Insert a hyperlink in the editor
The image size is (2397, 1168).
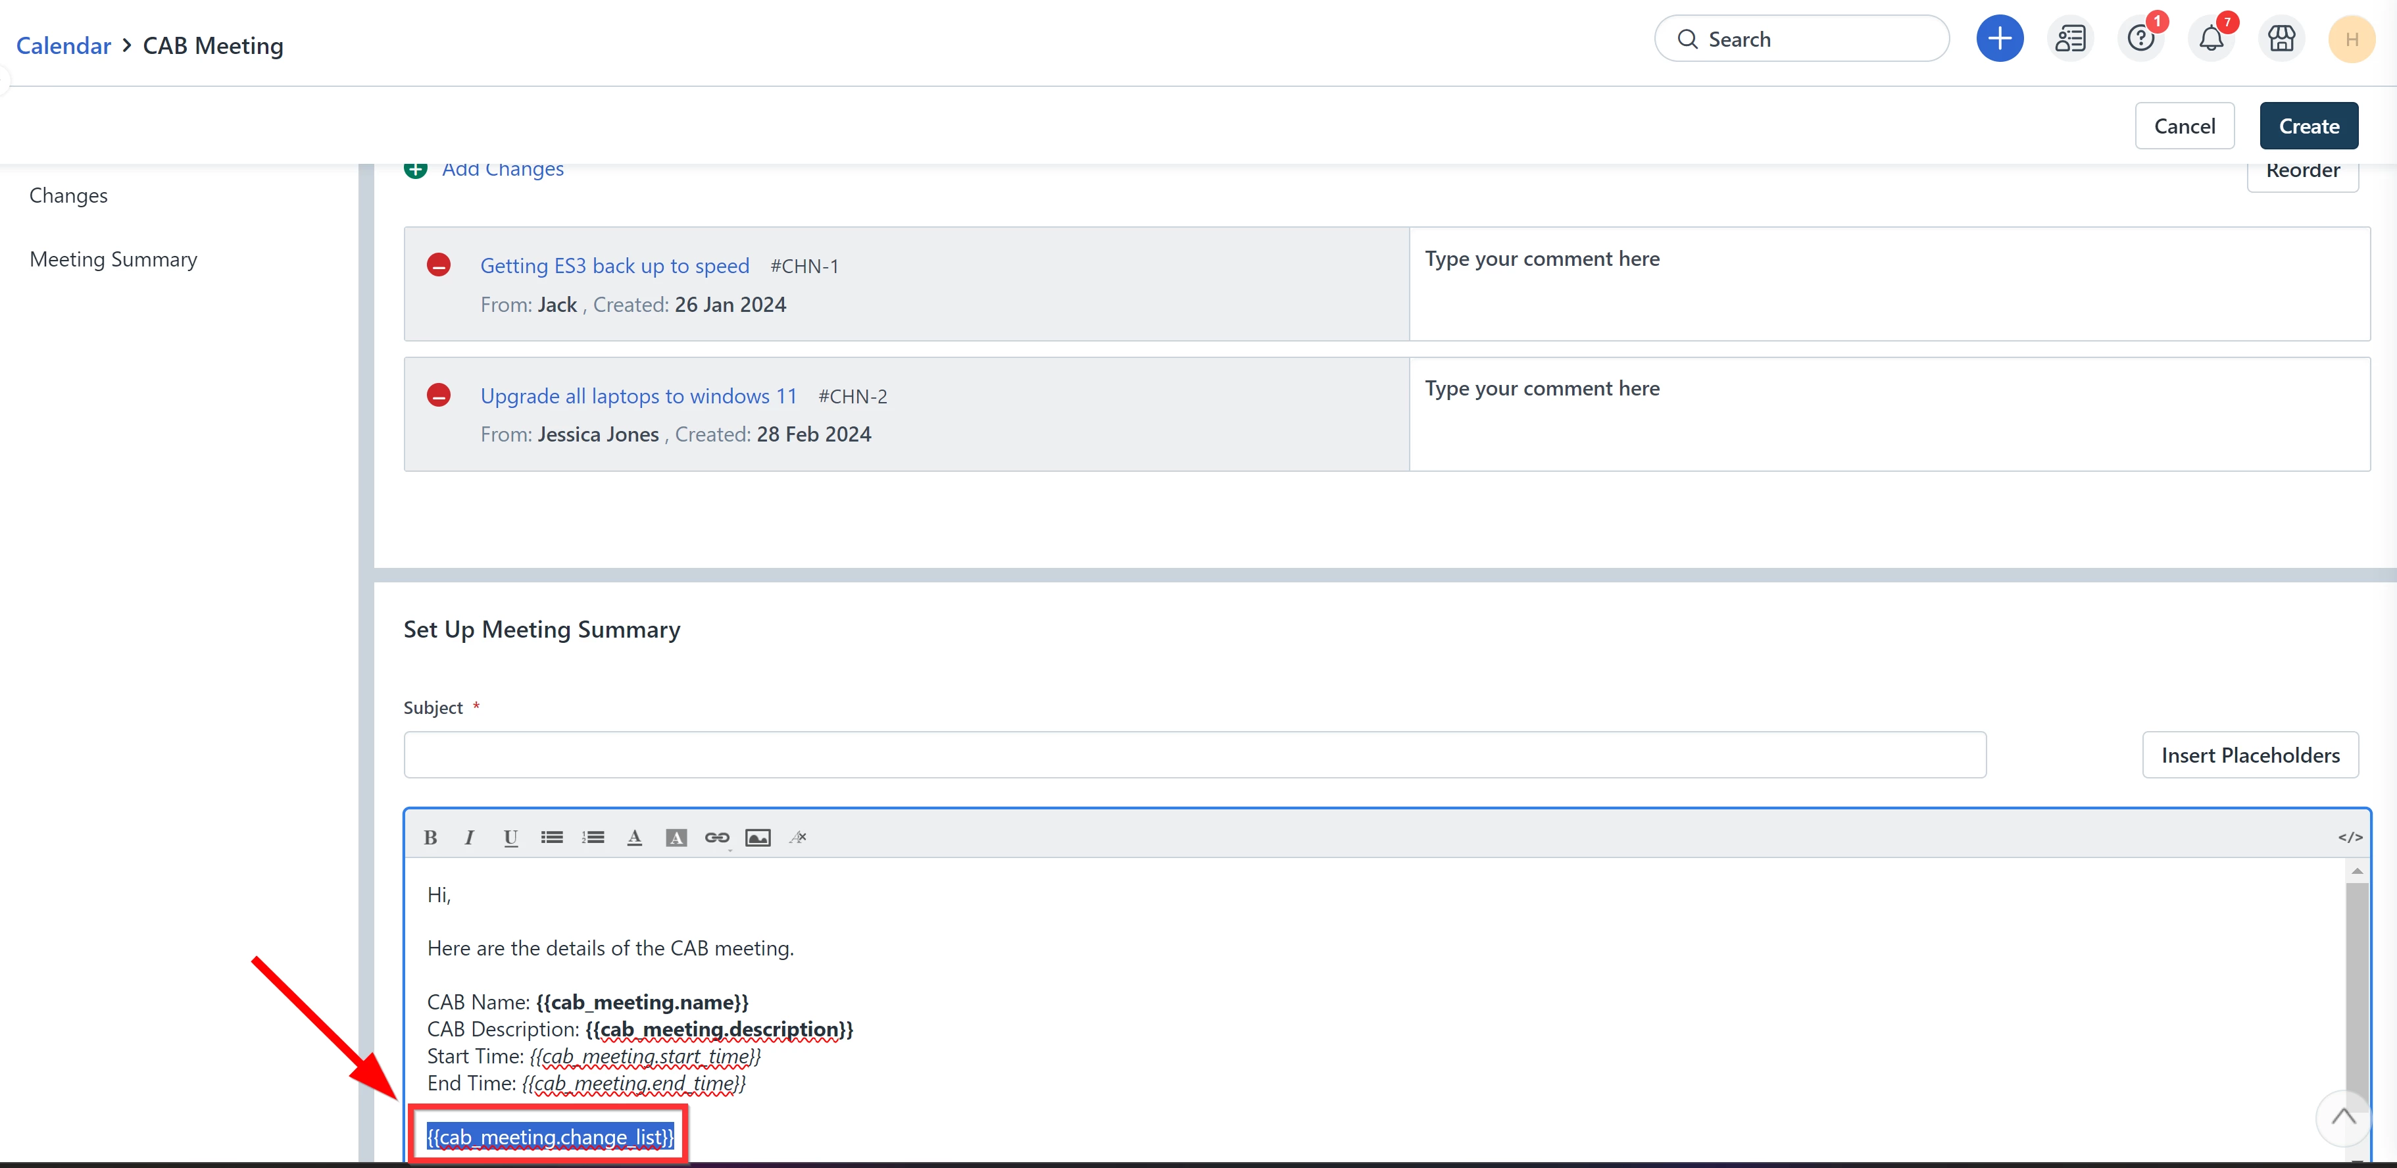pos(716,838)
